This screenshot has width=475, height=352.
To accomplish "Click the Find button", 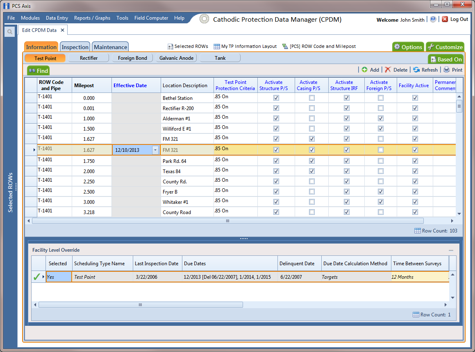I will click(x=38, y=71).
